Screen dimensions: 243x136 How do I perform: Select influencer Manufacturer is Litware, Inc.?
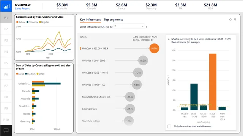[96, 97]
